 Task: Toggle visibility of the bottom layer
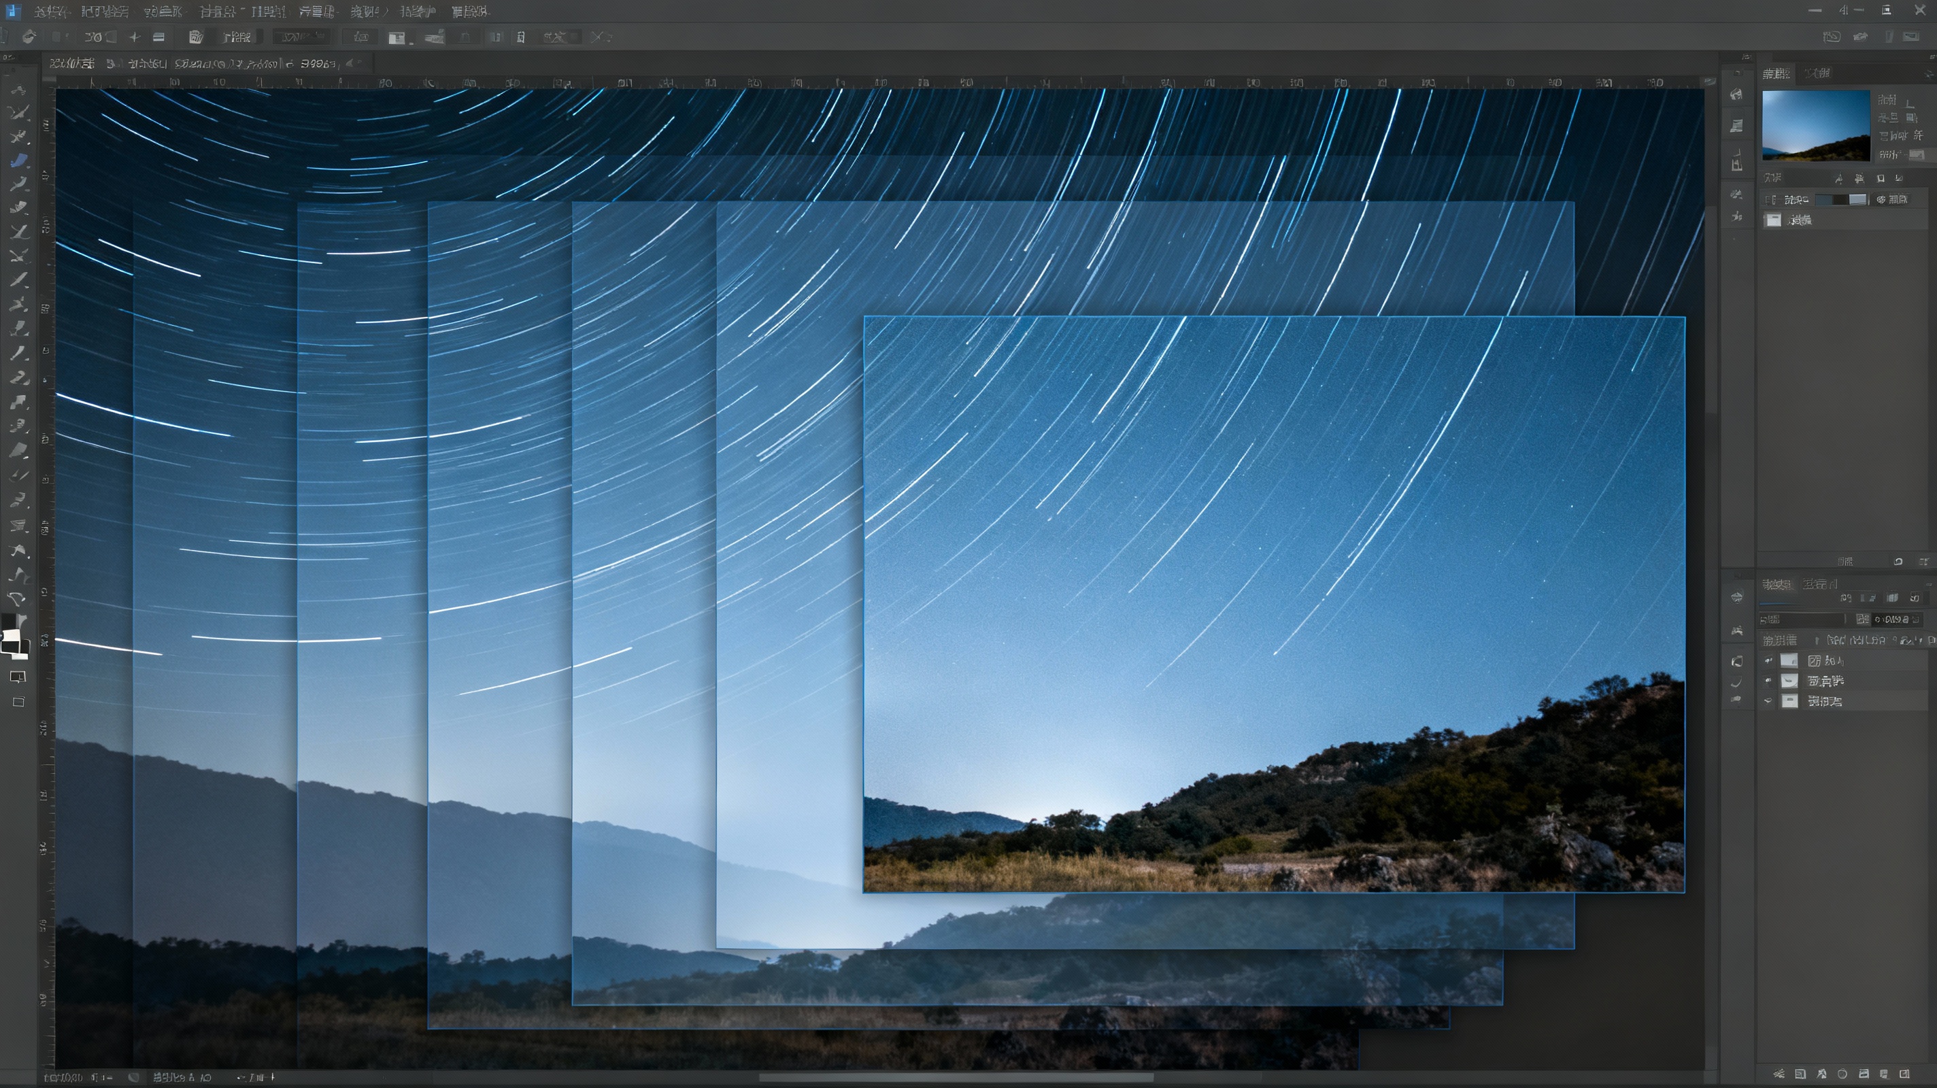pyautogui.click(x=1768, y=701)
